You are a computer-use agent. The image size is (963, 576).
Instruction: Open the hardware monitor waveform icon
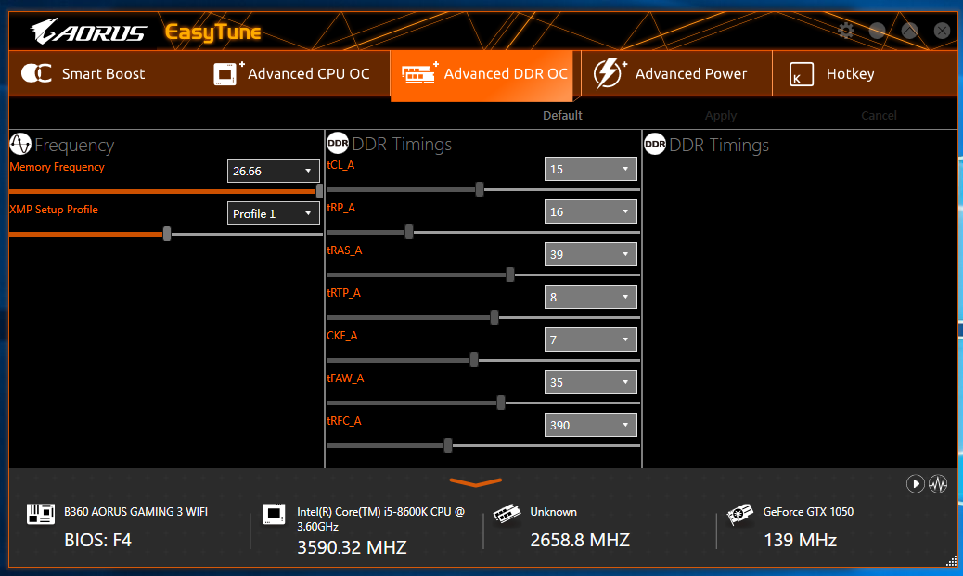coord(938,484)
